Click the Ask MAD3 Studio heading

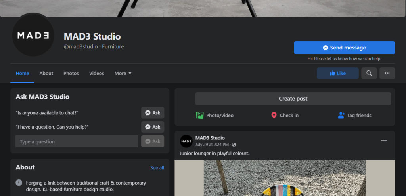click(x=42, y=97)
